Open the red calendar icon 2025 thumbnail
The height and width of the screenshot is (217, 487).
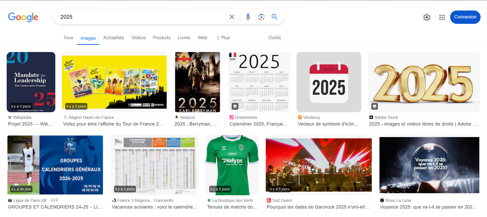[x=329, y=82]
